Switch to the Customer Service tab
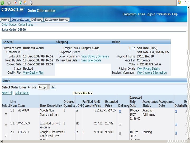The width and height of the screenshot is (190, 143). tap(56, 20)
